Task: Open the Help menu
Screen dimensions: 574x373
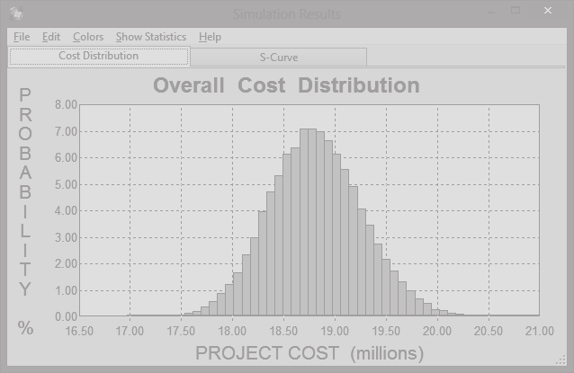Action: pyautogui.click(x=210, y=37)
